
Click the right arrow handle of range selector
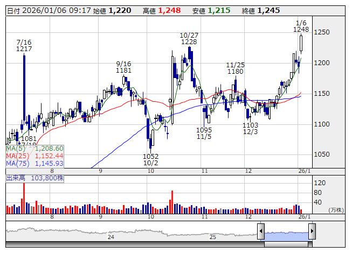pos(312,232)
